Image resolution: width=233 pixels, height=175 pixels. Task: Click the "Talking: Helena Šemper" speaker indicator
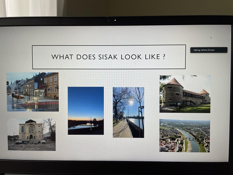tap(209, 50)
